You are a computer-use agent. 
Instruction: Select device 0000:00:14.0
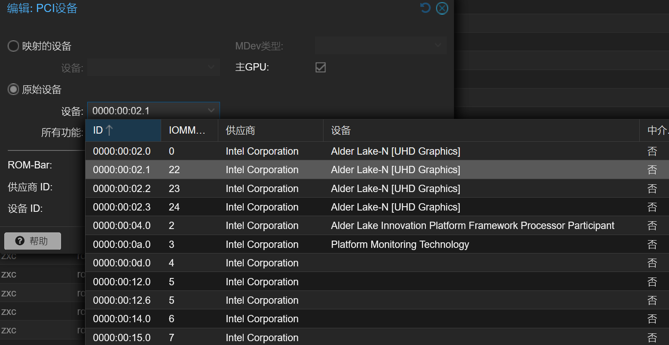377,319
